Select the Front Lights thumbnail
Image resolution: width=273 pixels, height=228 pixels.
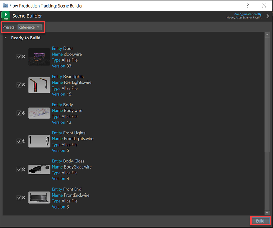point(39,141)
